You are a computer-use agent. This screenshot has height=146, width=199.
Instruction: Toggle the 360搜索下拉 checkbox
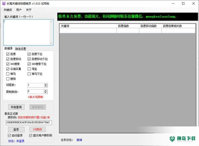(29, 64)
